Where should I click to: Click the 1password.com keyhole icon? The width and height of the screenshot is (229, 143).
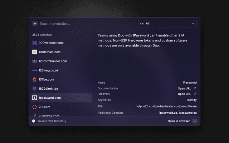pyautogui.click(x=35, y=98)
